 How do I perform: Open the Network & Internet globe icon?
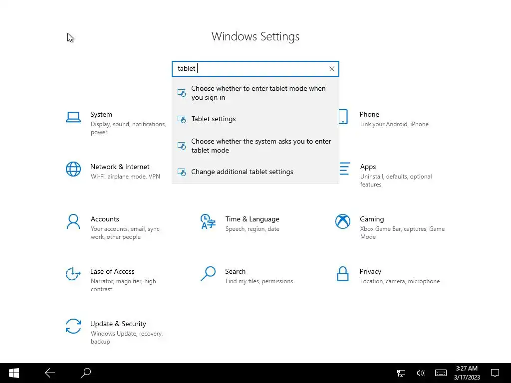(73, 169)
